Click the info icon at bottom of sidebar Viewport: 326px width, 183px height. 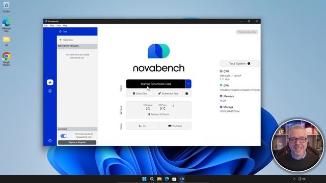[50, 141]
